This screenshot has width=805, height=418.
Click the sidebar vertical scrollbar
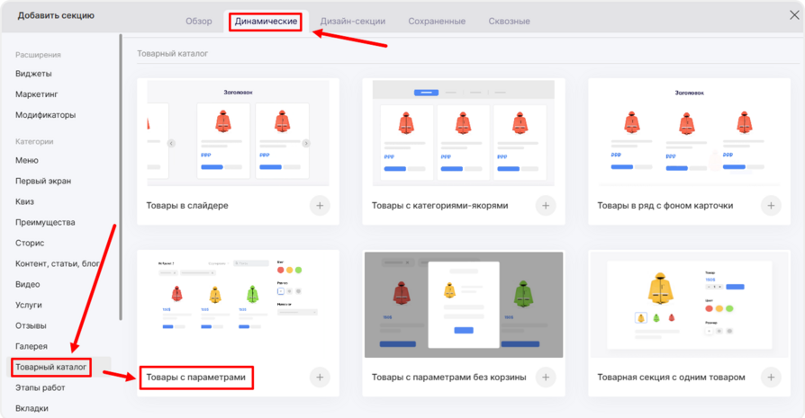pos(121,180)
